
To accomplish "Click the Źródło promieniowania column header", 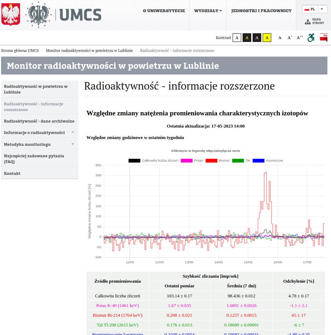I will 118,281.
